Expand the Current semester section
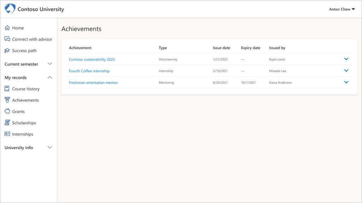The image size is (362, 203). pyautogui.click(x=50, y=64)
